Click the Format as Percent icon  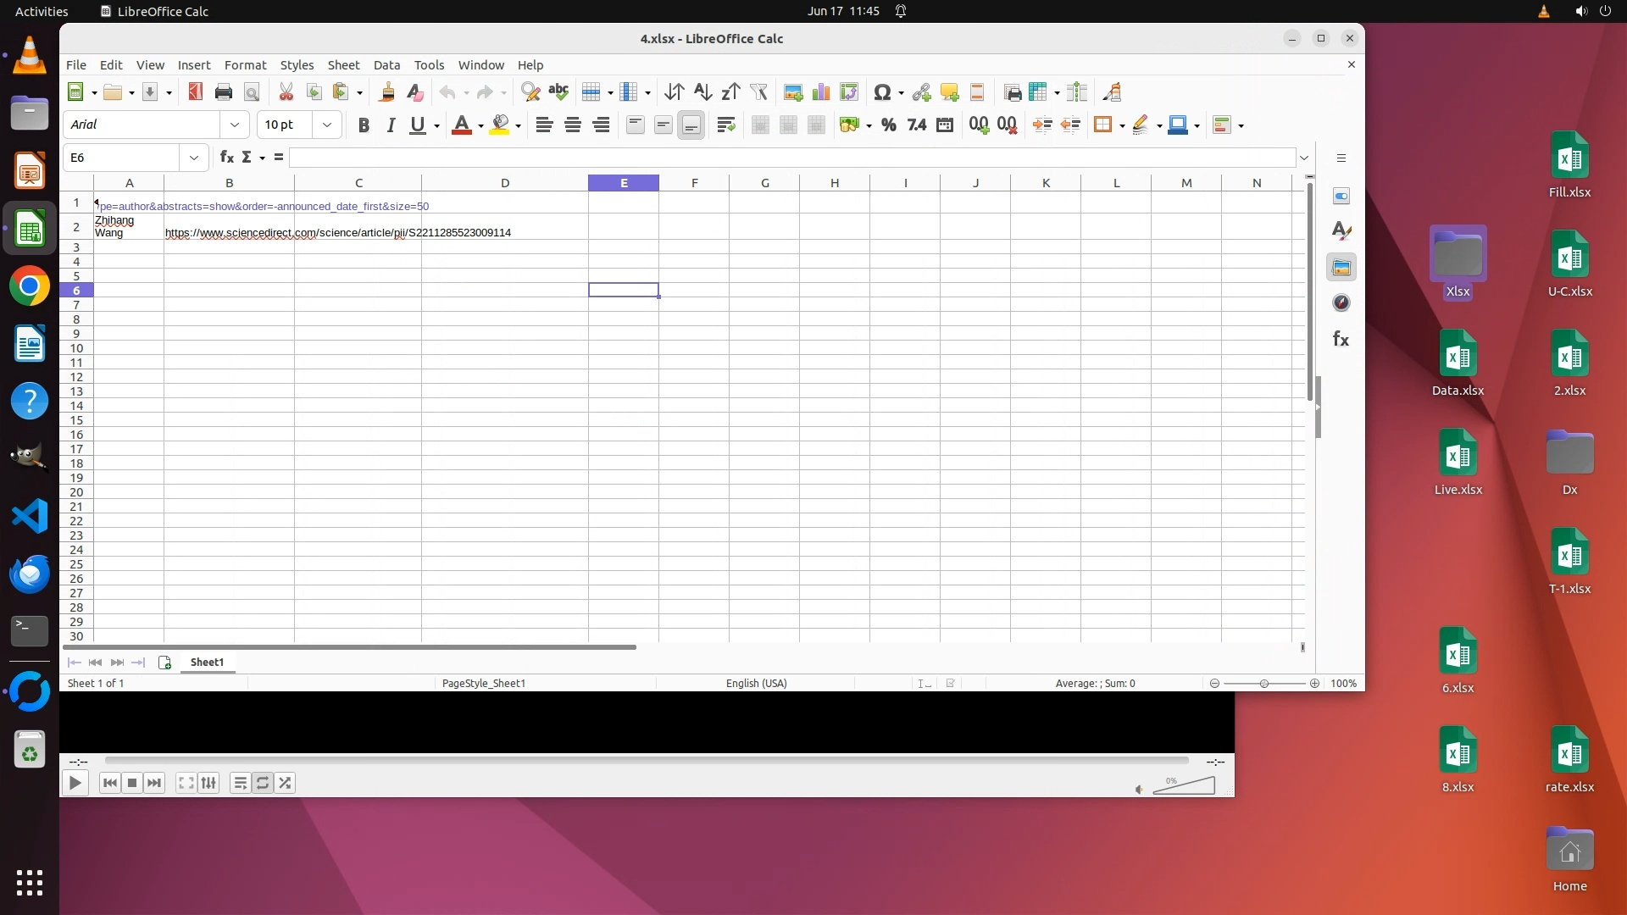click(888, 125)
